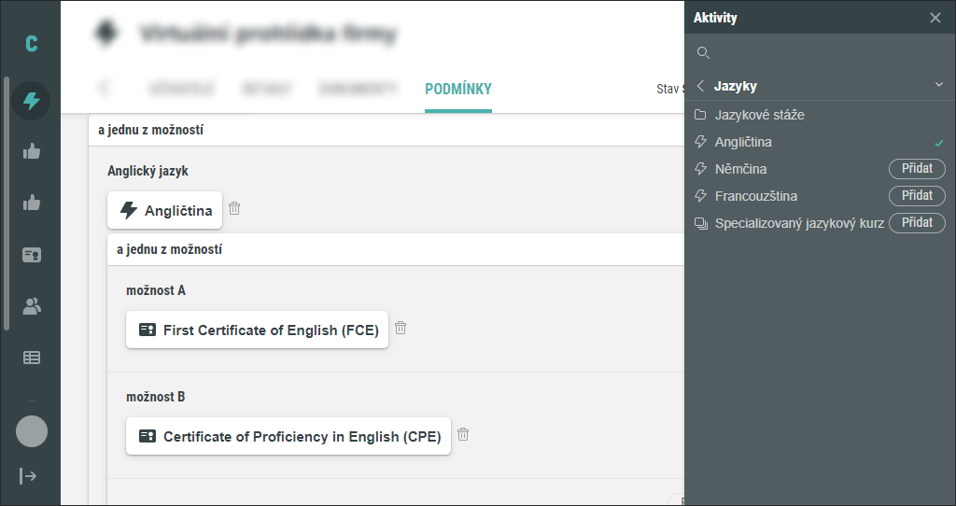
Task: Click the C logo in sidebar
Action: click(x=31, y=44)
